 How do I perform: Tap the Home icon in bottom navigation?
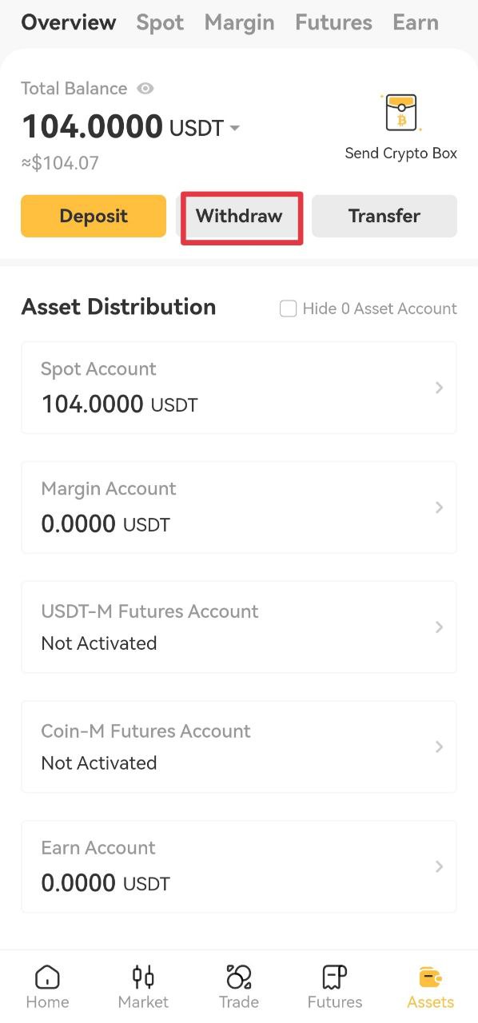pyautogui.click(x=48, y=977)
